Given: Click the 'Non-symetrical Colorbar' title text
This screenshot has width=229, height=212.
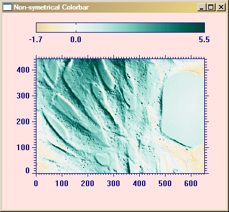Looking at the screenshot, I should [x=51, y=7].
